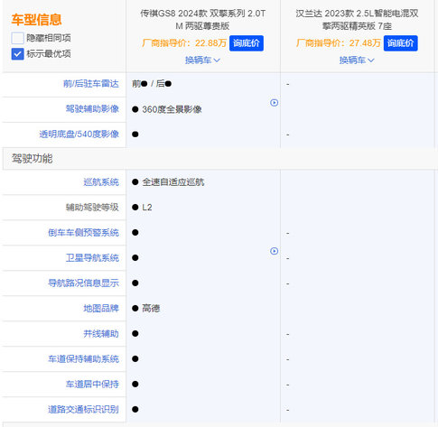
Task: Click 询底价 button for 汉兰达
Action: pyautogui.click(x=400, y=43)
